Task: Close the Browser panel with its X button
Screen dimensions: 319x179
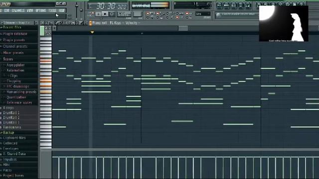Action: (x=36, y=23)
